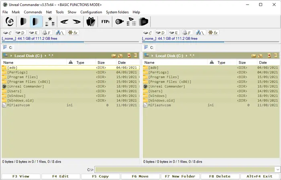Select drive F in left panel
281x180 pixels.
click(47, 33)
